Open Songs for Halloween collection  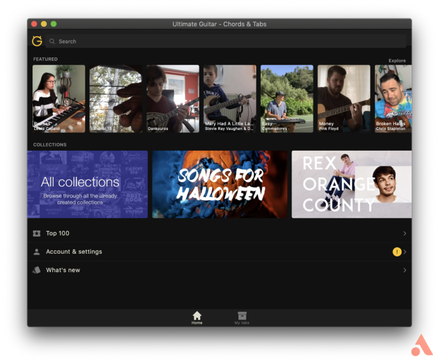[220, 184]
